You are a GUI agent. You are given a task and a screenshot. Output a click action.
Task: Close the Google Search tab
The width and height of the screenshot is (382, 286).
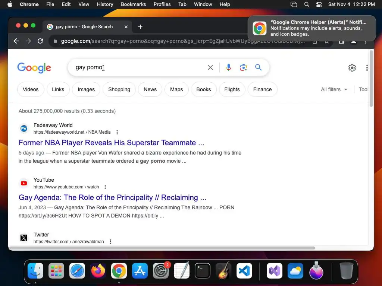126,27
